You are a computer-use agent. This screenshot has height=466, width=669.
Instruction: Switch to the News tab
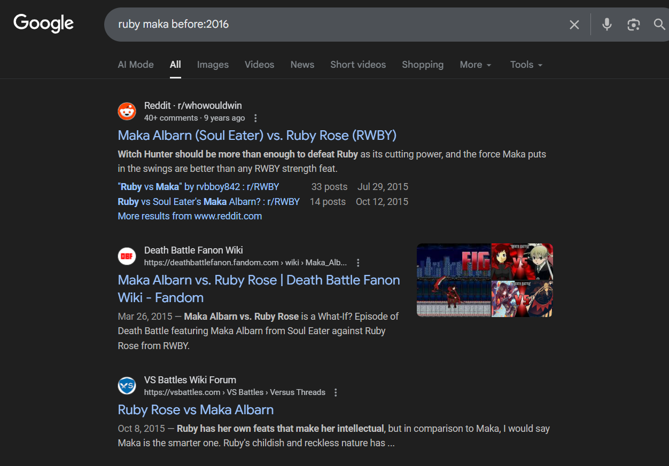coord(302,65)
